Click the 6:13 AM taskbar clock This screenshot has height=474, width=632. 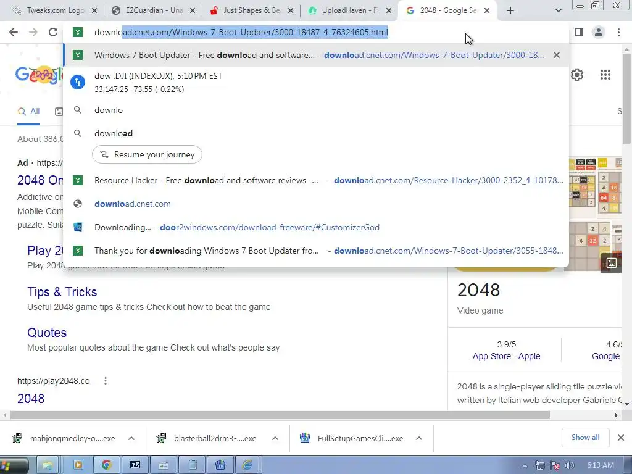601,465
